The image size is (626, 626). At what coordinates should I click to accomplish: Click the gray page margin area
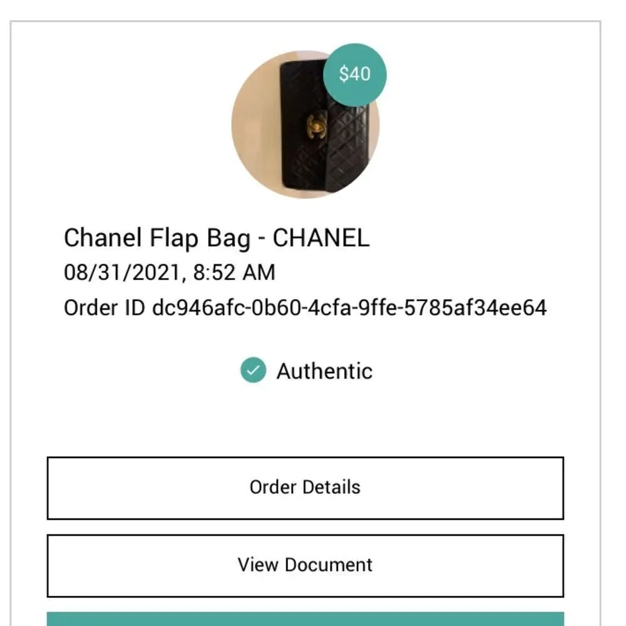click(x=4, y=313)
